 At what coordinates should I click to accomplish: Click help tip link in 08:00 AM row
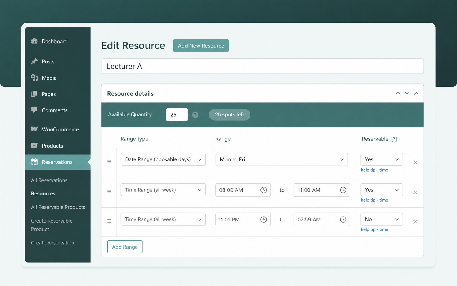click(374, 200)
